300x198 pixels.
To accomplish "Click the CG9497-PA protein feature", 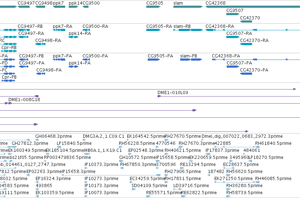I will tap(24, 67).
